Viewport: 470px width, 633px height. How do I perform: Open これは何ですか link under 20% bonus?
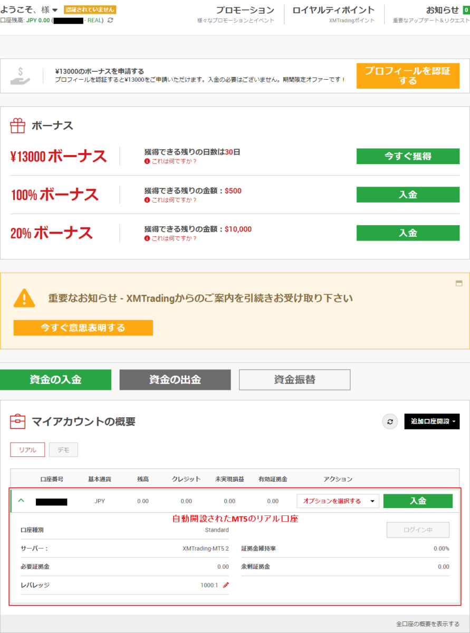(174, 238)
